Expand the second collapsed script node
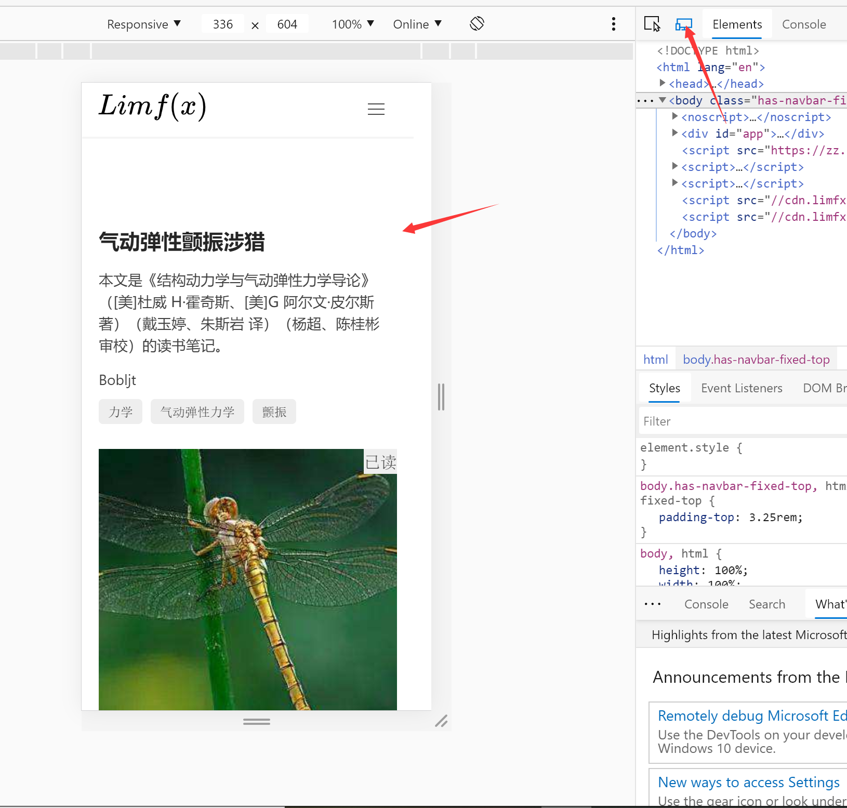Image resolution: width=847 pixels, height=808 pixels. [674, 183]
